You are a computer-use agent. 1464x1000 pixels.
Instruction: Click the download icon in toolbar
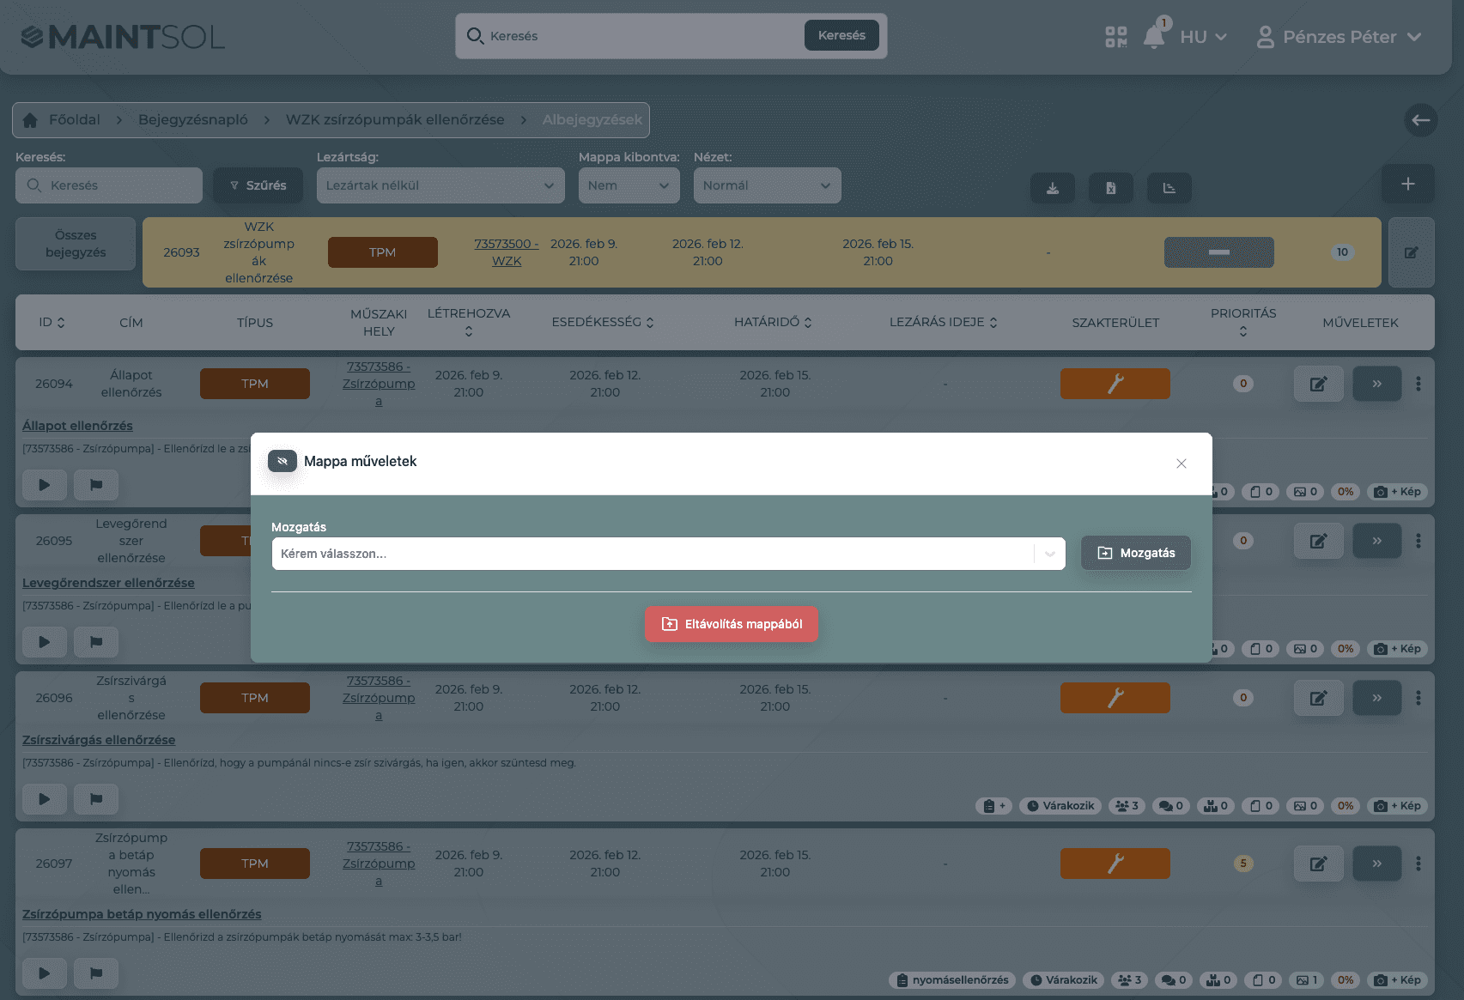(1052, 188)
